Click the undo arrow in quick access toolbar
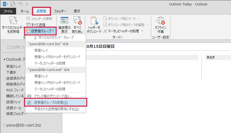 pyautogui.click(x=21, y=4)
